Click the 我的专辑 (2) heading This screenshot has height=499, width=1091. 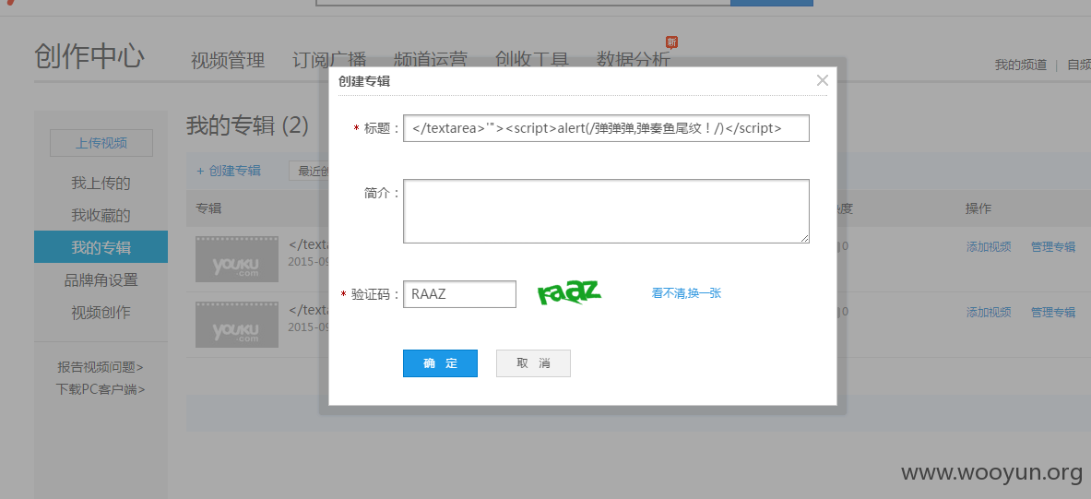248,126
